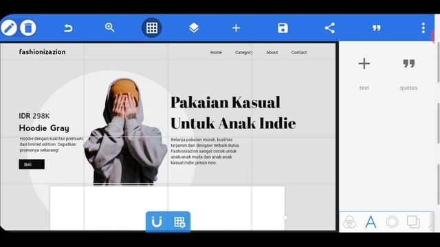Open the grid settings icon
This screenshot has height=247, width=440.
point(179,222)
